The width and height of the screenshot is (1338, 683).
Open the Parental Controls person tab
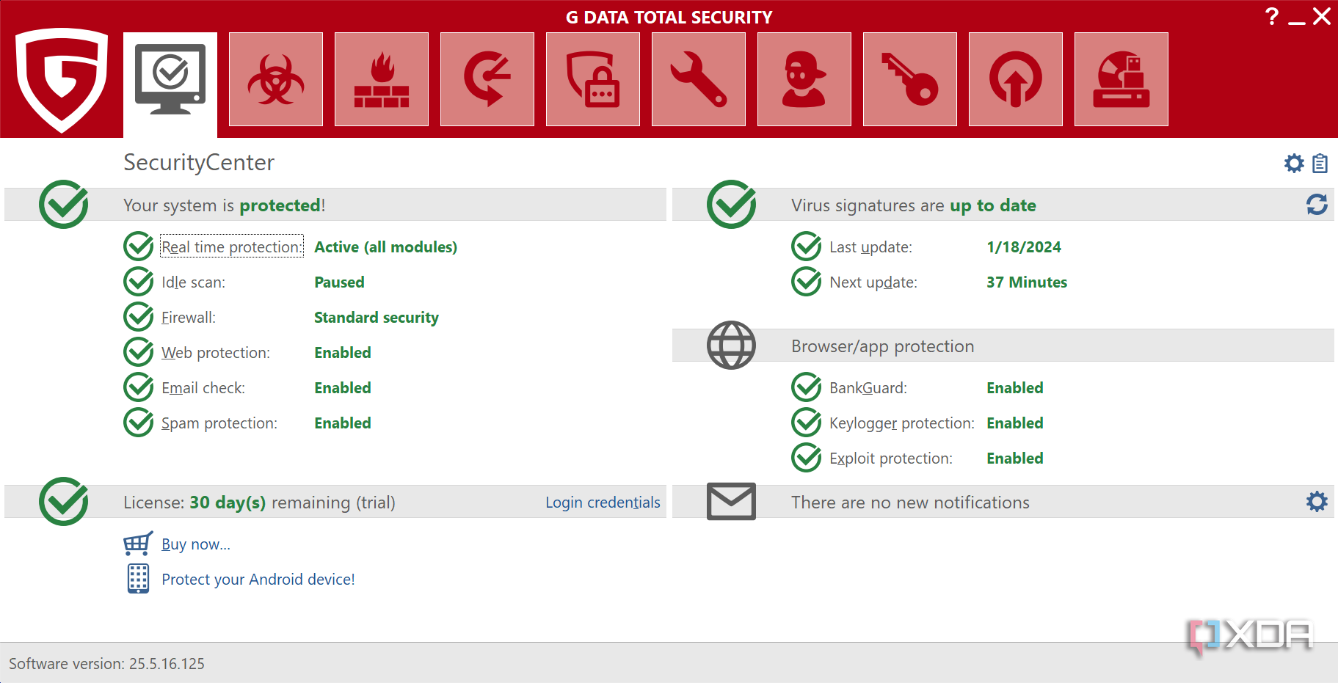[804, 79]
